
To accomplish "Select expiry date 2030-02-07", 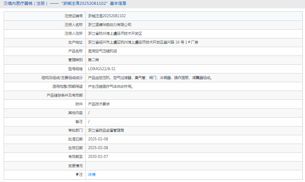I will 98,156.
